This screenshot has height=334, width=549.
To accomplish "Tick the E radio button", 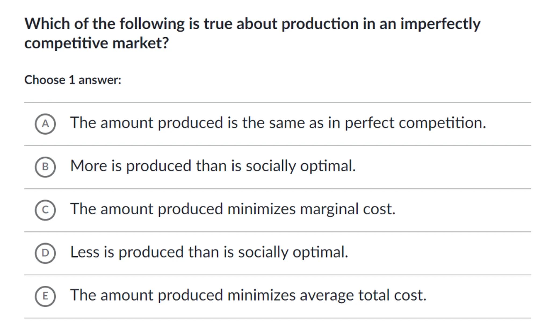I will tap(45, 296).
